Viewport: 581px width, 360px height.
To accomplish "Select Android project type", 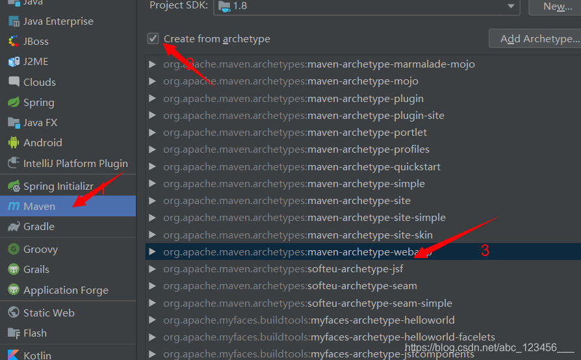I will click(x=68, y=142).
